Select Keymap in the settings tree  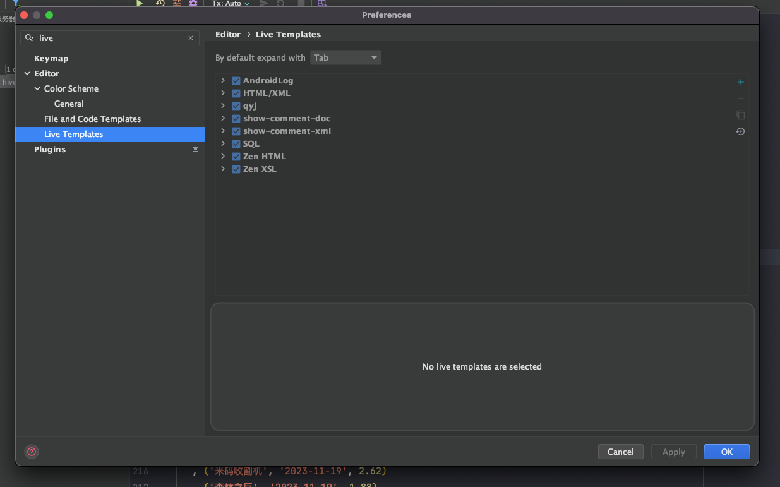point(51,59)
